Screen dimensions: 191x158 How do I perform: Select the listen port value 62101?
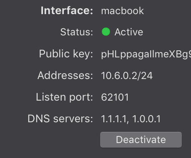[x=115, y=97]
